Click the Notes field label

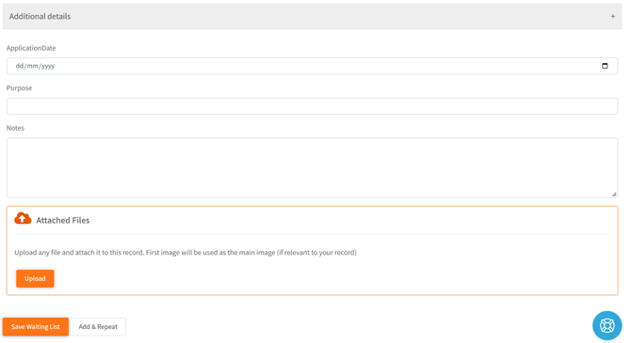[15, 128]
